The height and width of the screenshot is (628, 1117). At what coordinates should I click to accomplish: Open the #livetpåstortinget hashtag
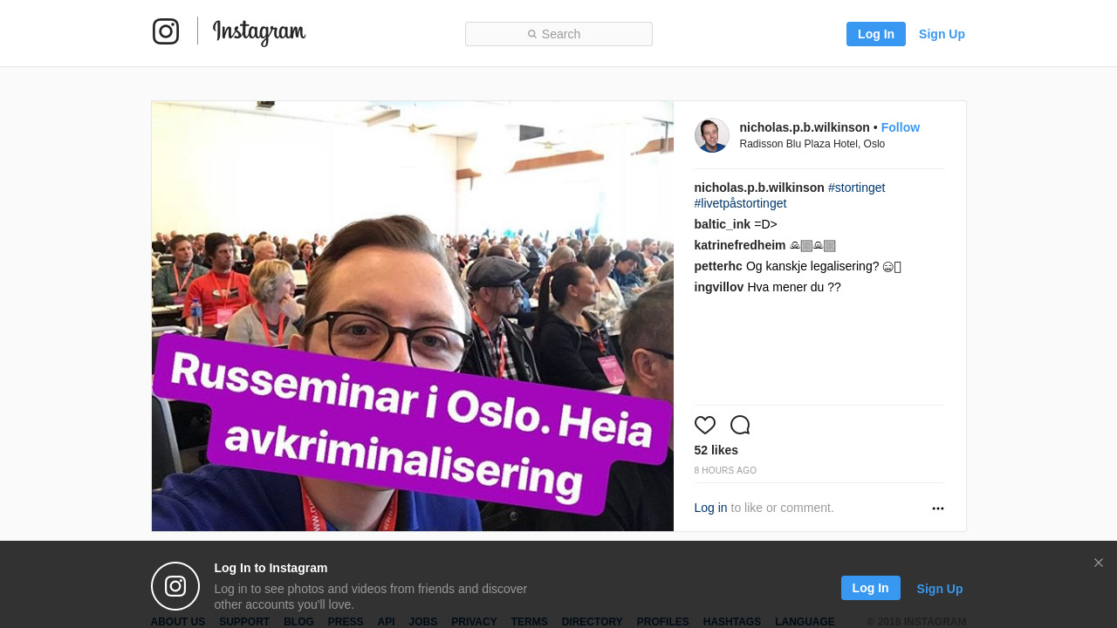[741, 203]
